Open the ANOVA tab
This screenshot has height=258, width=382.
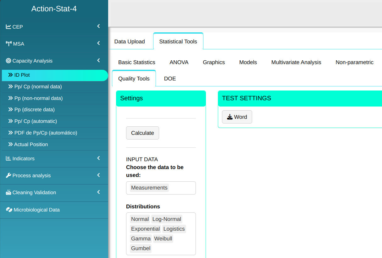tap(179, 62)
